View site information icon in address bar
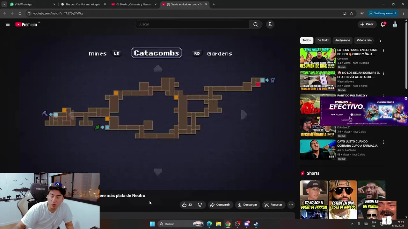The image size is (408, 229). (29, 13)
